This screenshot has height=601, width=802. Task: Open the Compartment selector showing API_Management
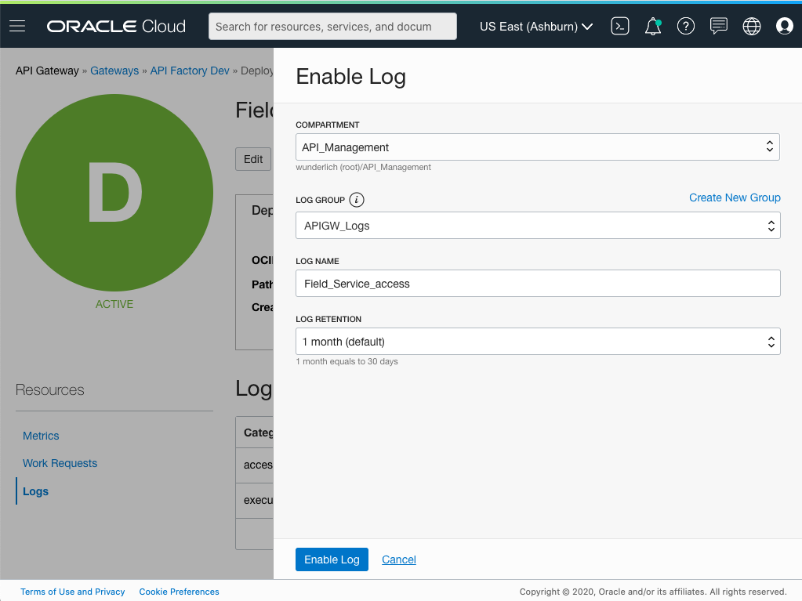click(x=537, y=147)
